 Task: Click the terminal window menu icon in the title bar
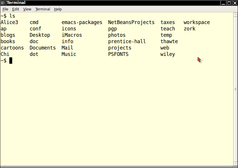click(3, 3)
